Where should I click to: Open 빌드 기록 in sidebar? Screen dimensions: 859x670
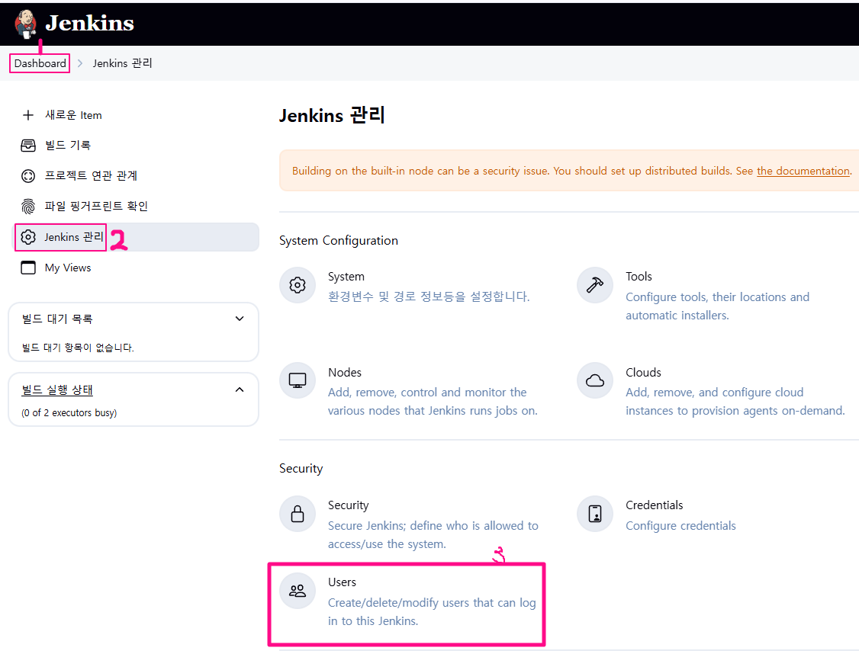point(68,145)
